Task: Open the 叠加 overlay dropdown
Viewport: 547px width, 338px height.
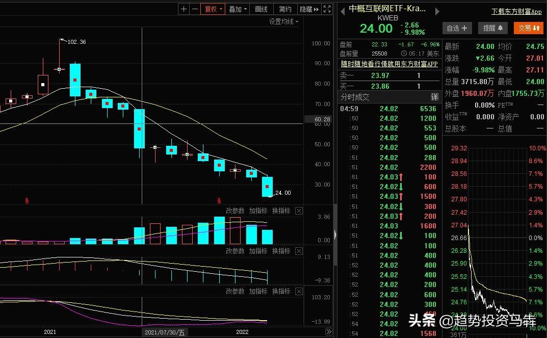Action: tap(238, 9)
